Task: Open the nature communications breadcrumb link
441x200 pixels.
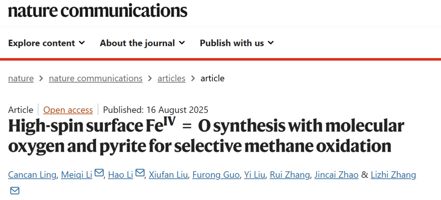Action: (x=96, y=78)
